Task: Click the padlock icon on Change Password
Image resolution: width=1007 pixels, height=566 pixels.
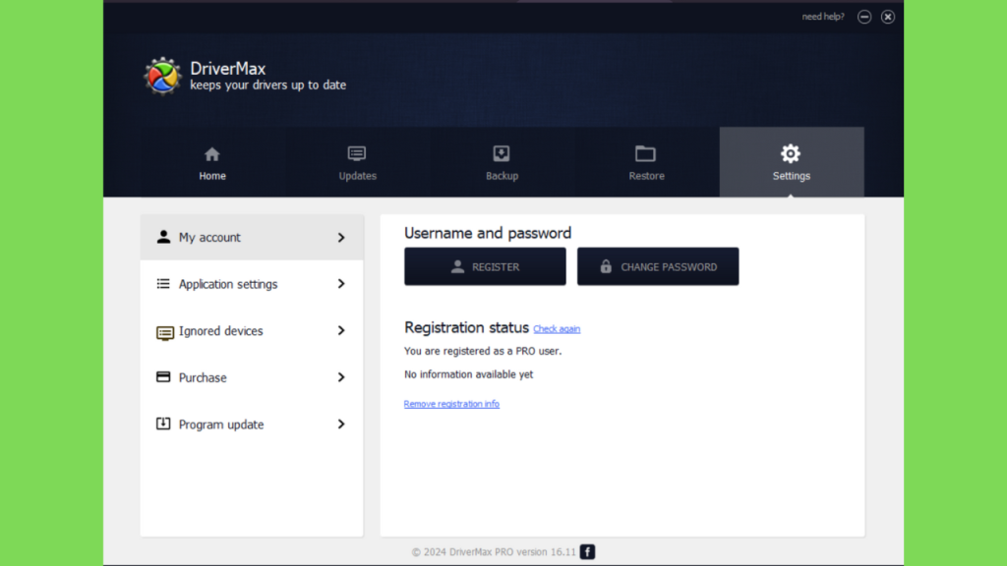Action: [x=606, y=266]
